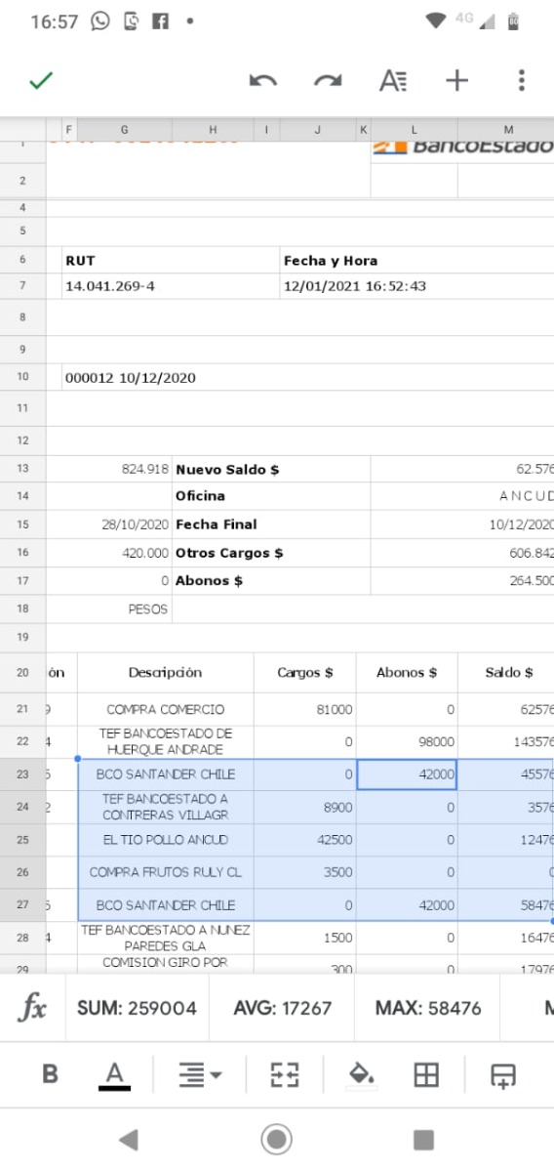Open the fill color paint bucket
The image size is (554, 1172).
362,1075
